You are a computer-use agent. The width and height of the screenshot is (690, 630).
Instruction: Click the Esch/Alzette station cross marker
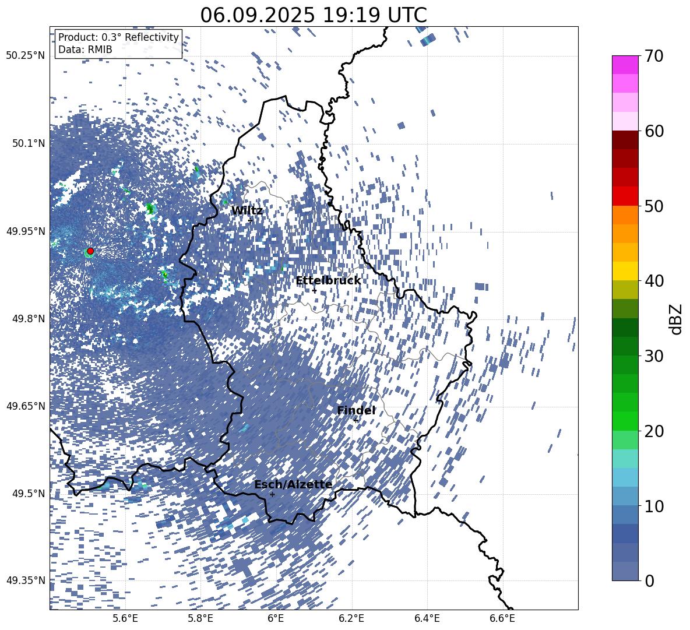272,494
